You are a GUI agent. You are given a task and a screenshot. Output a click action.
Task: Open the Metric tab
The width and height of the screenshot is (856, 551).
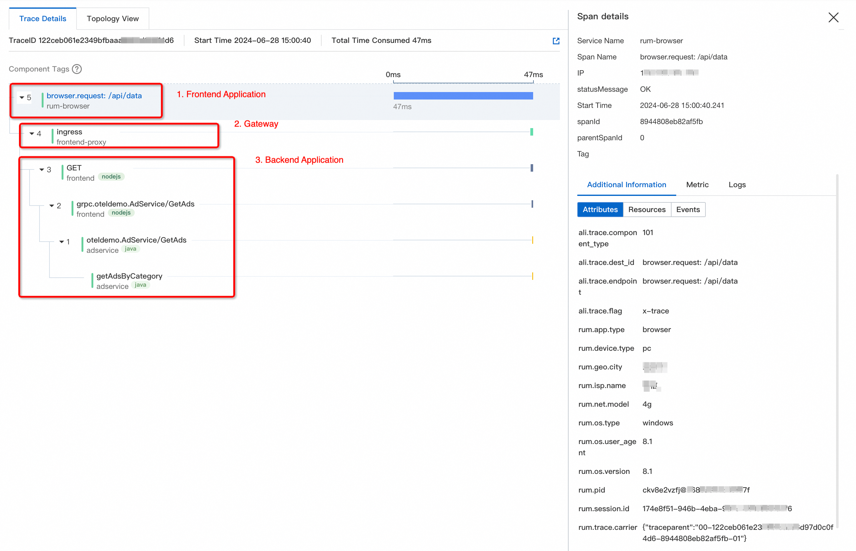[697, 185]
